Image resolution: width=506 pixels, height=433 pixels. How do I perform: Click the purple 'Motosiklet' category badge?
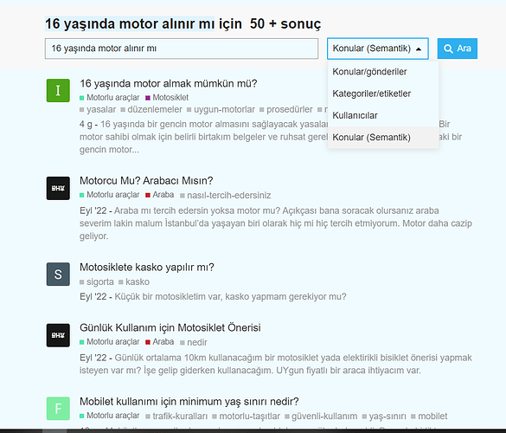(167, 97)
